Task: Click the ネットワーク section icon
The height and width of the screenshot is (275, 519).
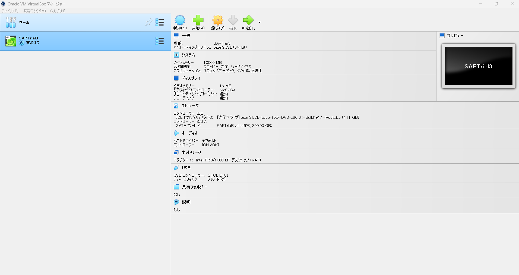Action: (176, 152)
